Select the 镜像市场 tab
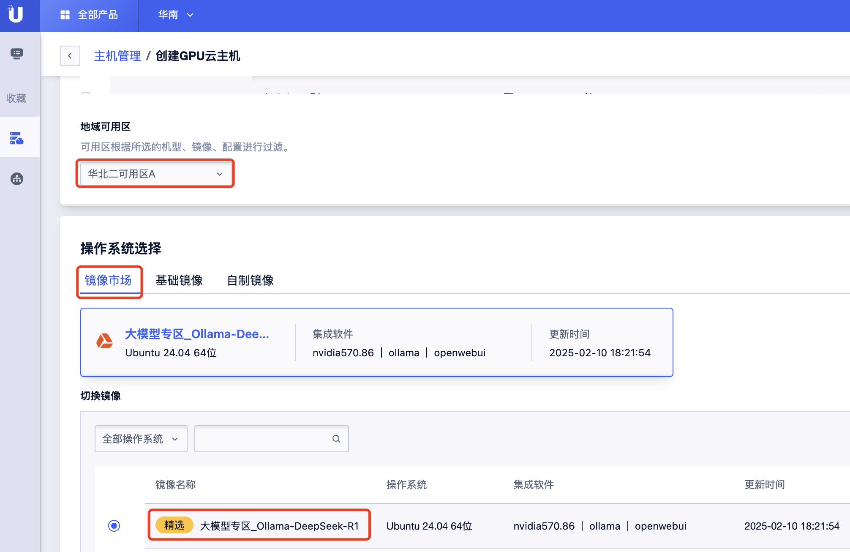 point(108,280)
